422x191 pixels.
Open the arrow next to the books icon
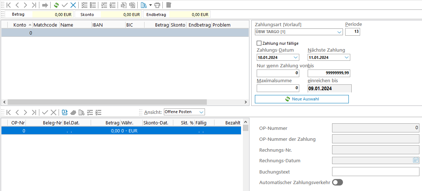pos(150,5)
